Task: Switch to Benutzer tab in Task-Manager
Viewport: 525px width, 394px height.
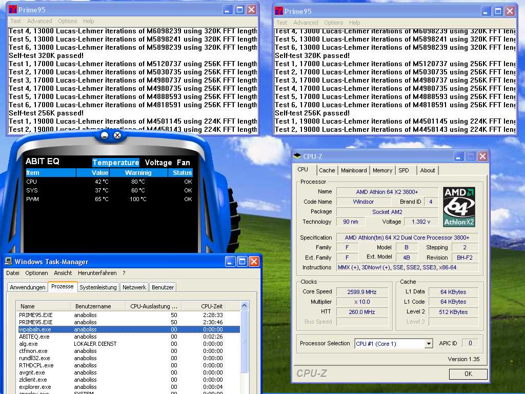Action: point(163,287)
